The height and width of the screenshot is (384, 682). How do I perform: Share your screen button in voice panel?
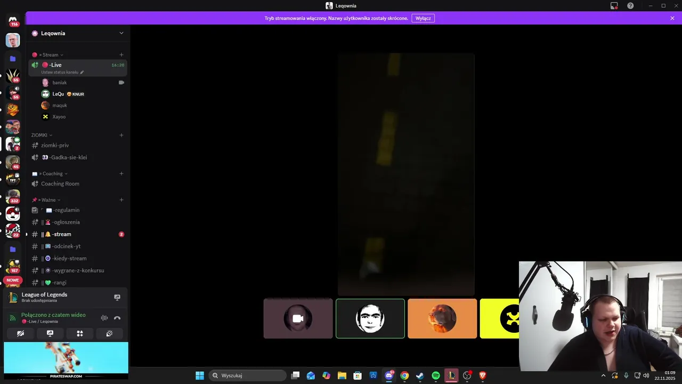(50, 333)
